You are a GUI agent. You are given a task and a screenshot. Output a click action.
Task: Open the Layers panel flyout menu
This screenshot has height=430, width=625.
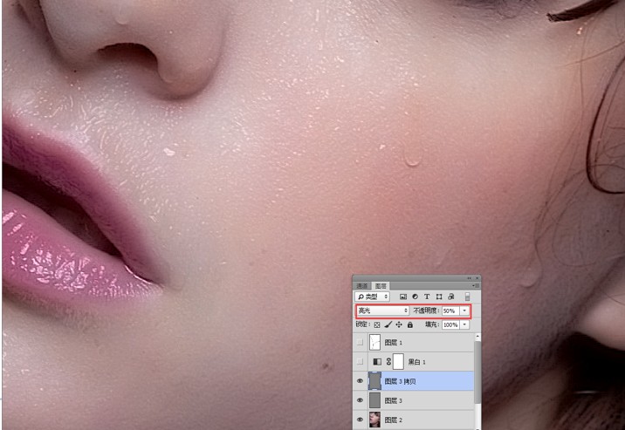[476, 285]
